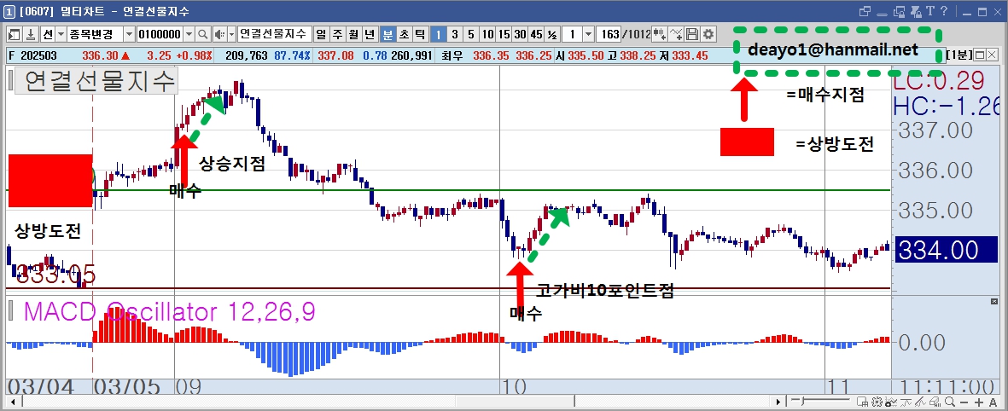Click the screen lock icon in title bar
This screenshot has width=1008, height=411.
coord(899,12)
